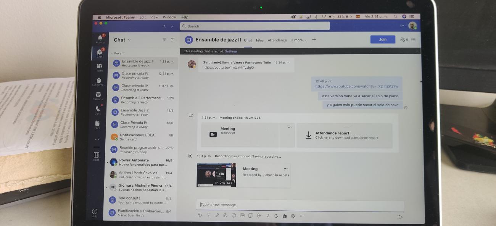Open the Calendar icon in sidebar
Image resolution: width=496 pixels, height=226 pixels.
pos(98,95)
